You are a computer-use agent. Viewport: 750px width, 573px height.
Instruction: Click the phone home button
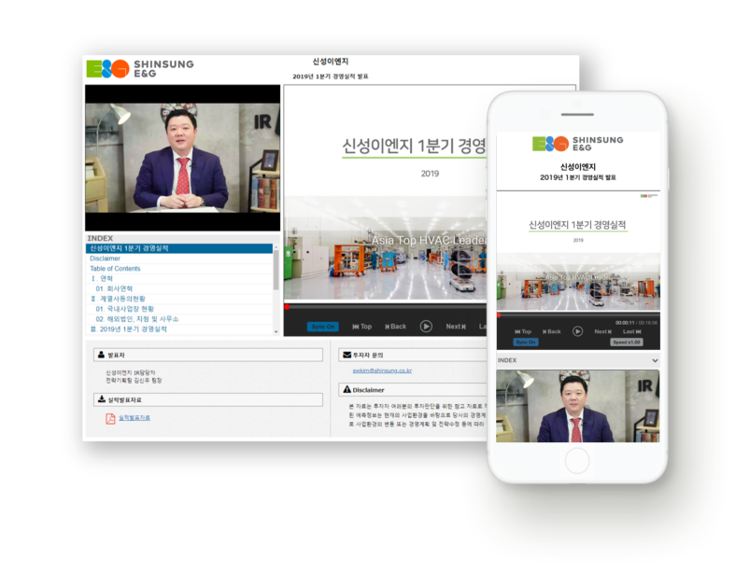coord(577,461)
